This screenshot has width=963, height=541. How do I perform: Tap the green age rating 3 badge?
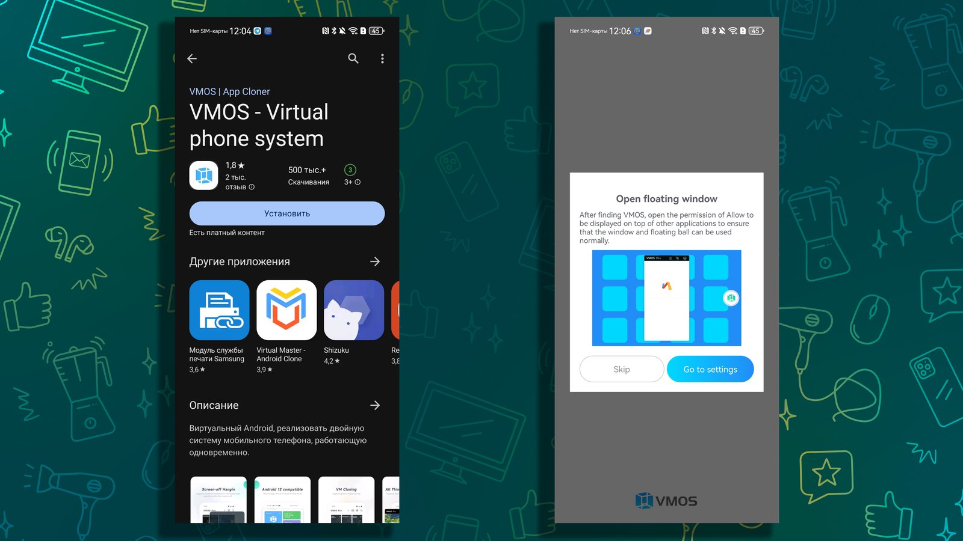(x=350, y=170)
